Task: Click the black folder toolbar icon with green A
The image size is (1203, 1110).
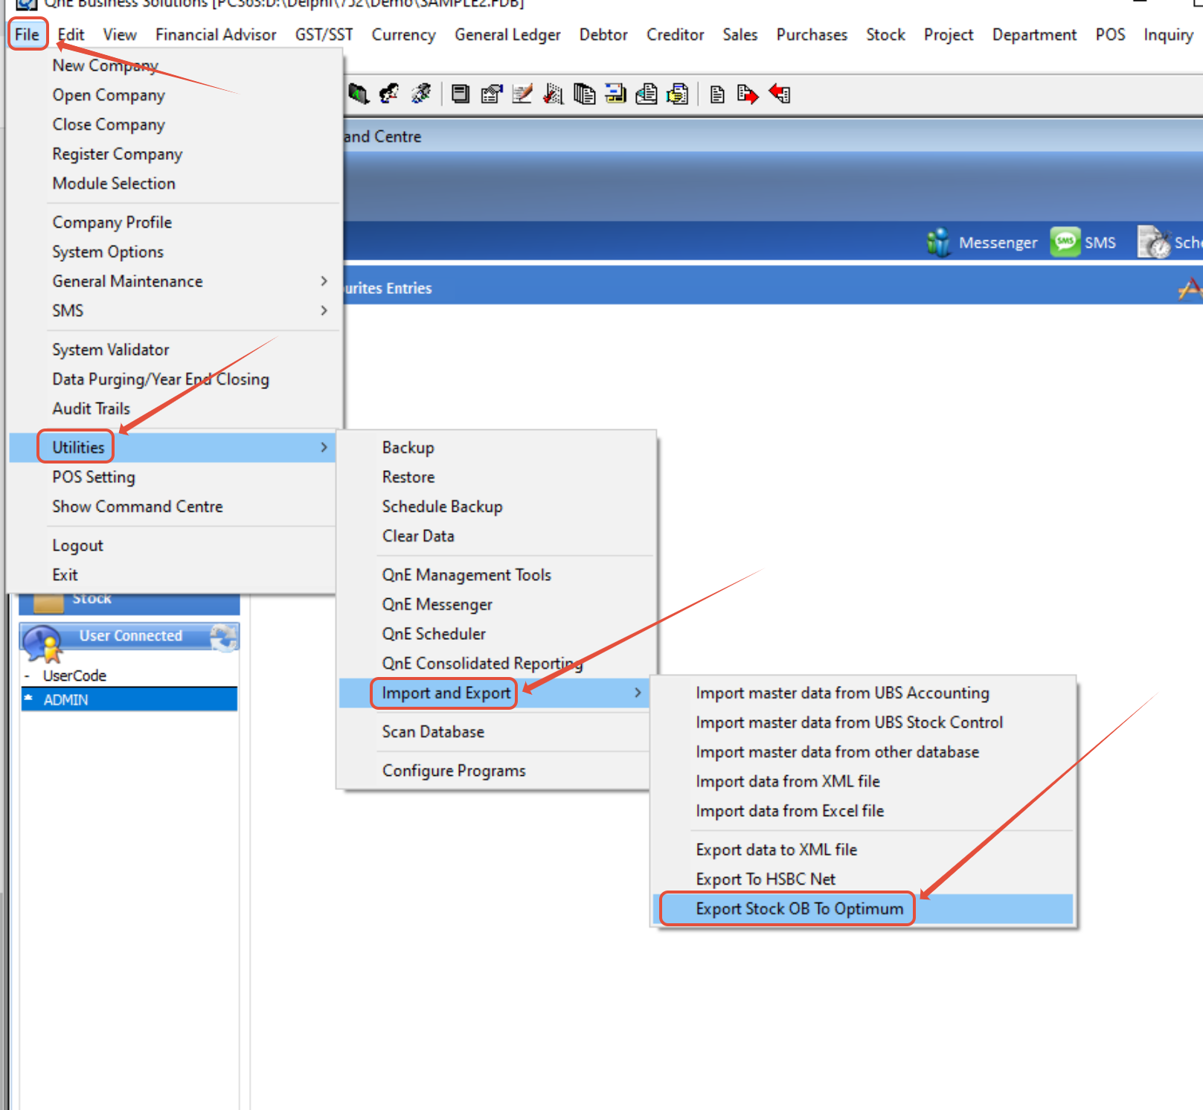Action: (359, 94)
